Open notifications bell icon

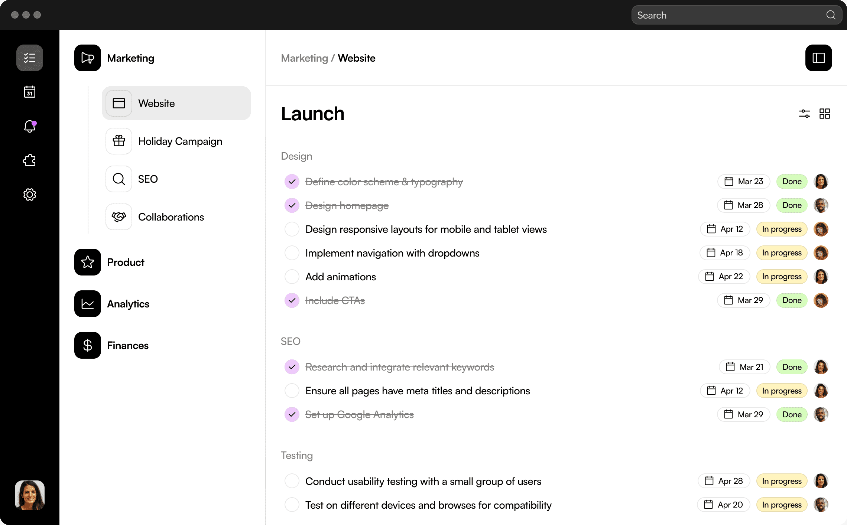click(x=30, y=126)
